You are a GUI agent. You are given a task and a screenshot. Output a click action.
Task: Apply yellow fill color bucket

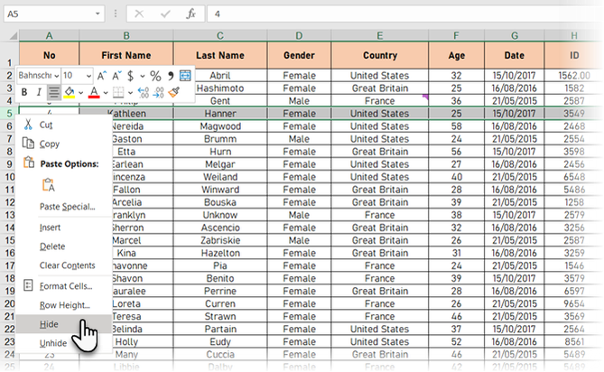pyautogui.click(x=70, y=92)
